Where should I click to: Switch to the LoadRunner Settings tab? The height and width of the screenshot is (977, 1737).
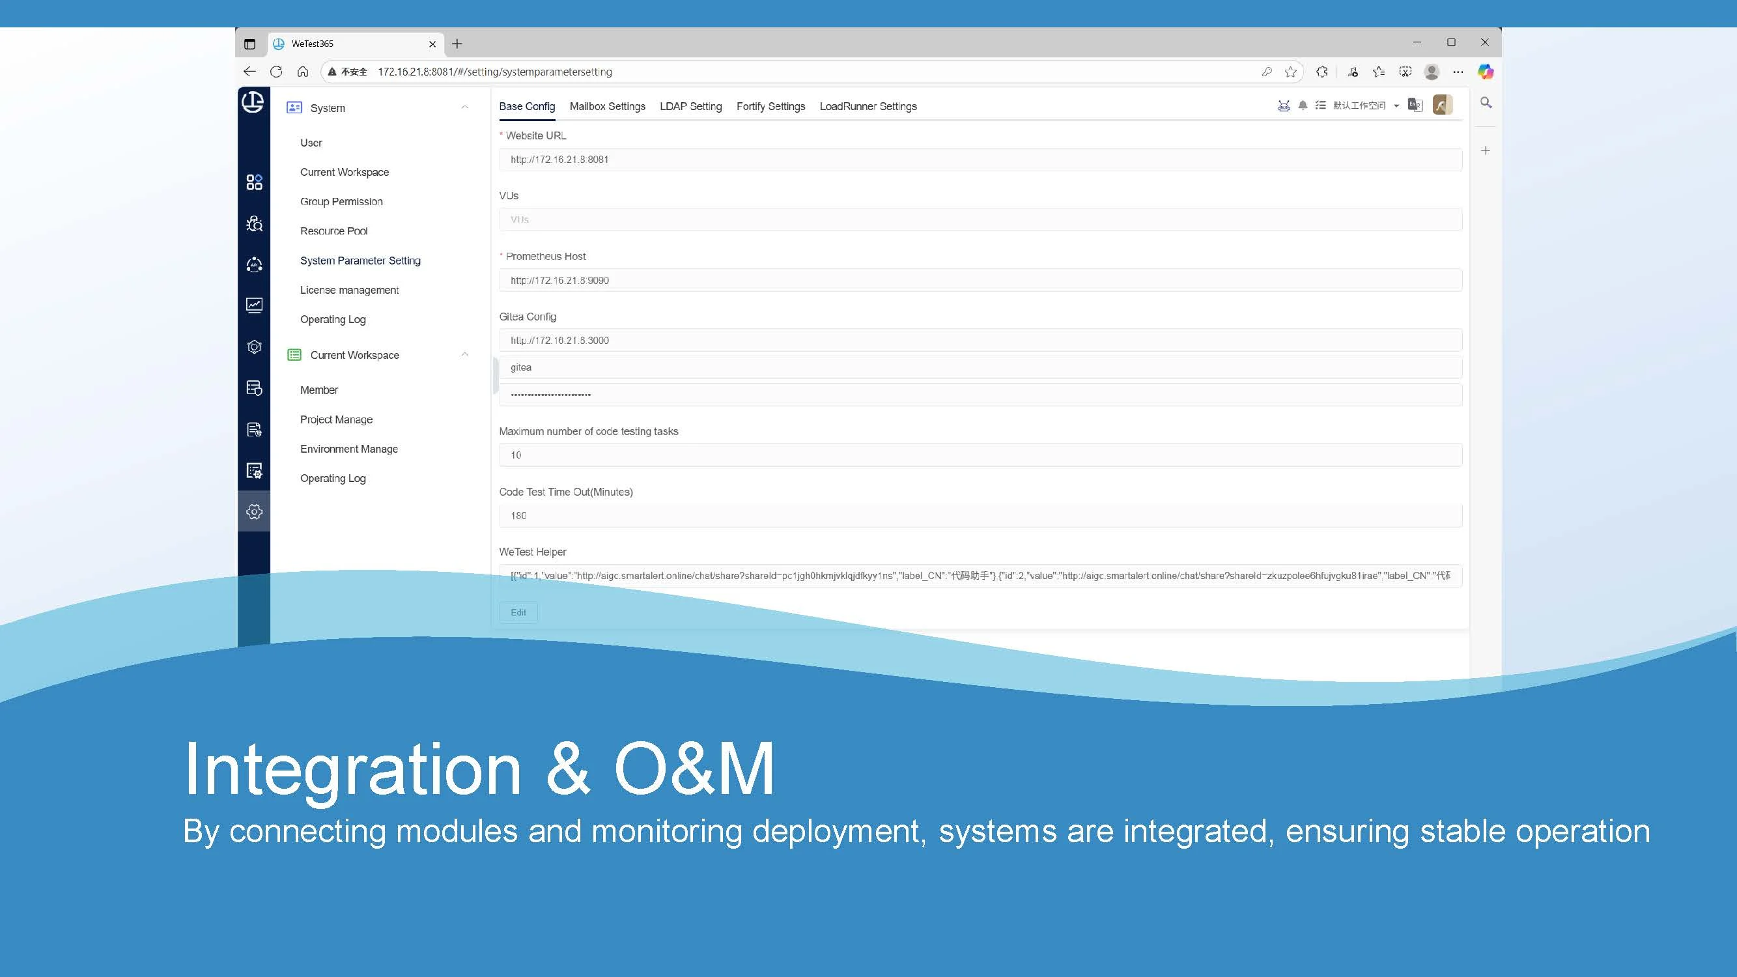click(868, 107)
